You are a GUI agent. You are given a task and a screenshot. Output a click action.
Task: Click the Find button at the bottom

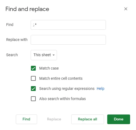[x=26, y=119]
